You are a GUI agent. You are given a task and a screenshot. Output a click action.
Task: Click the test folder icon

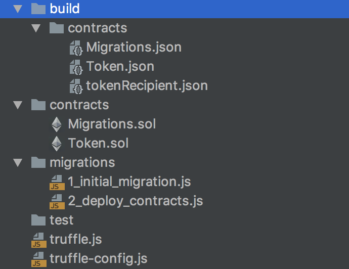point(38,220)
